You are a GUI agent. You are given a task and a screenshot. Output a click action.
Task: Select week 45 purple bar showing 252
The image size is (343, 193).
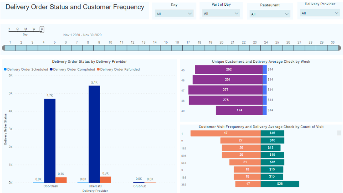(x=229, y=70)
